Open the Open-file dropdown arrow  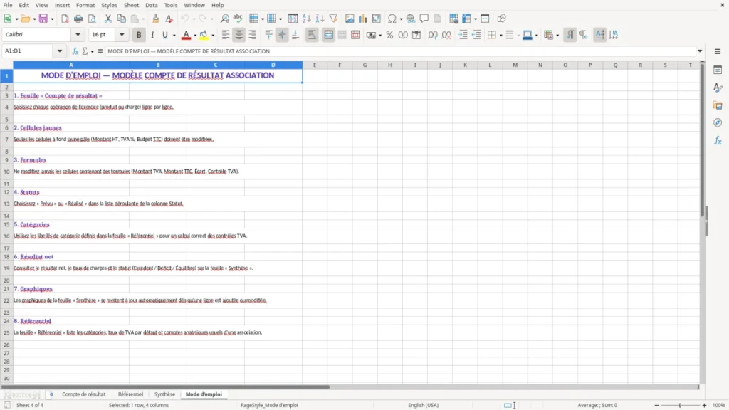point(34,19)
